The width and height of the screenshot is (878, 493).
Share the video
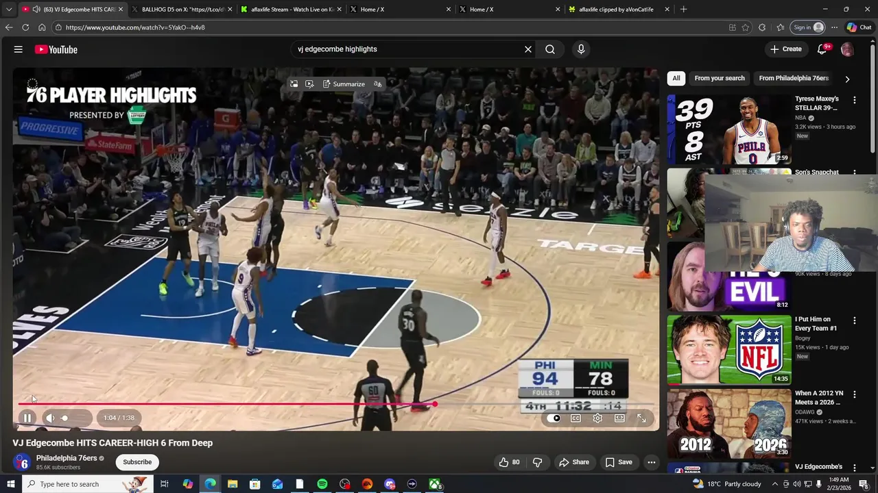[574, 462]
